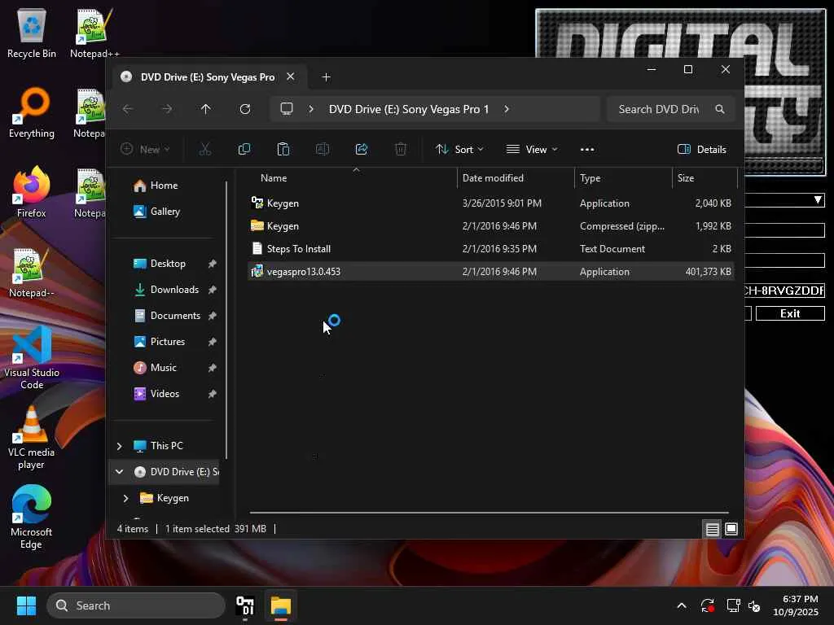Open the View dropdown menu
This screenshot has height=625, width=834.
[x=532, y=149]
